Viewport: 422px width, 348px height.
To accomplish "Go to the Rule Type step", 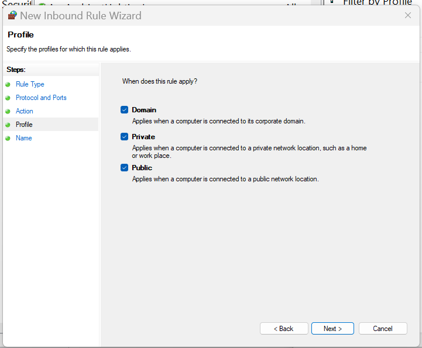I will pyautogui.click(x=30, y=84).
